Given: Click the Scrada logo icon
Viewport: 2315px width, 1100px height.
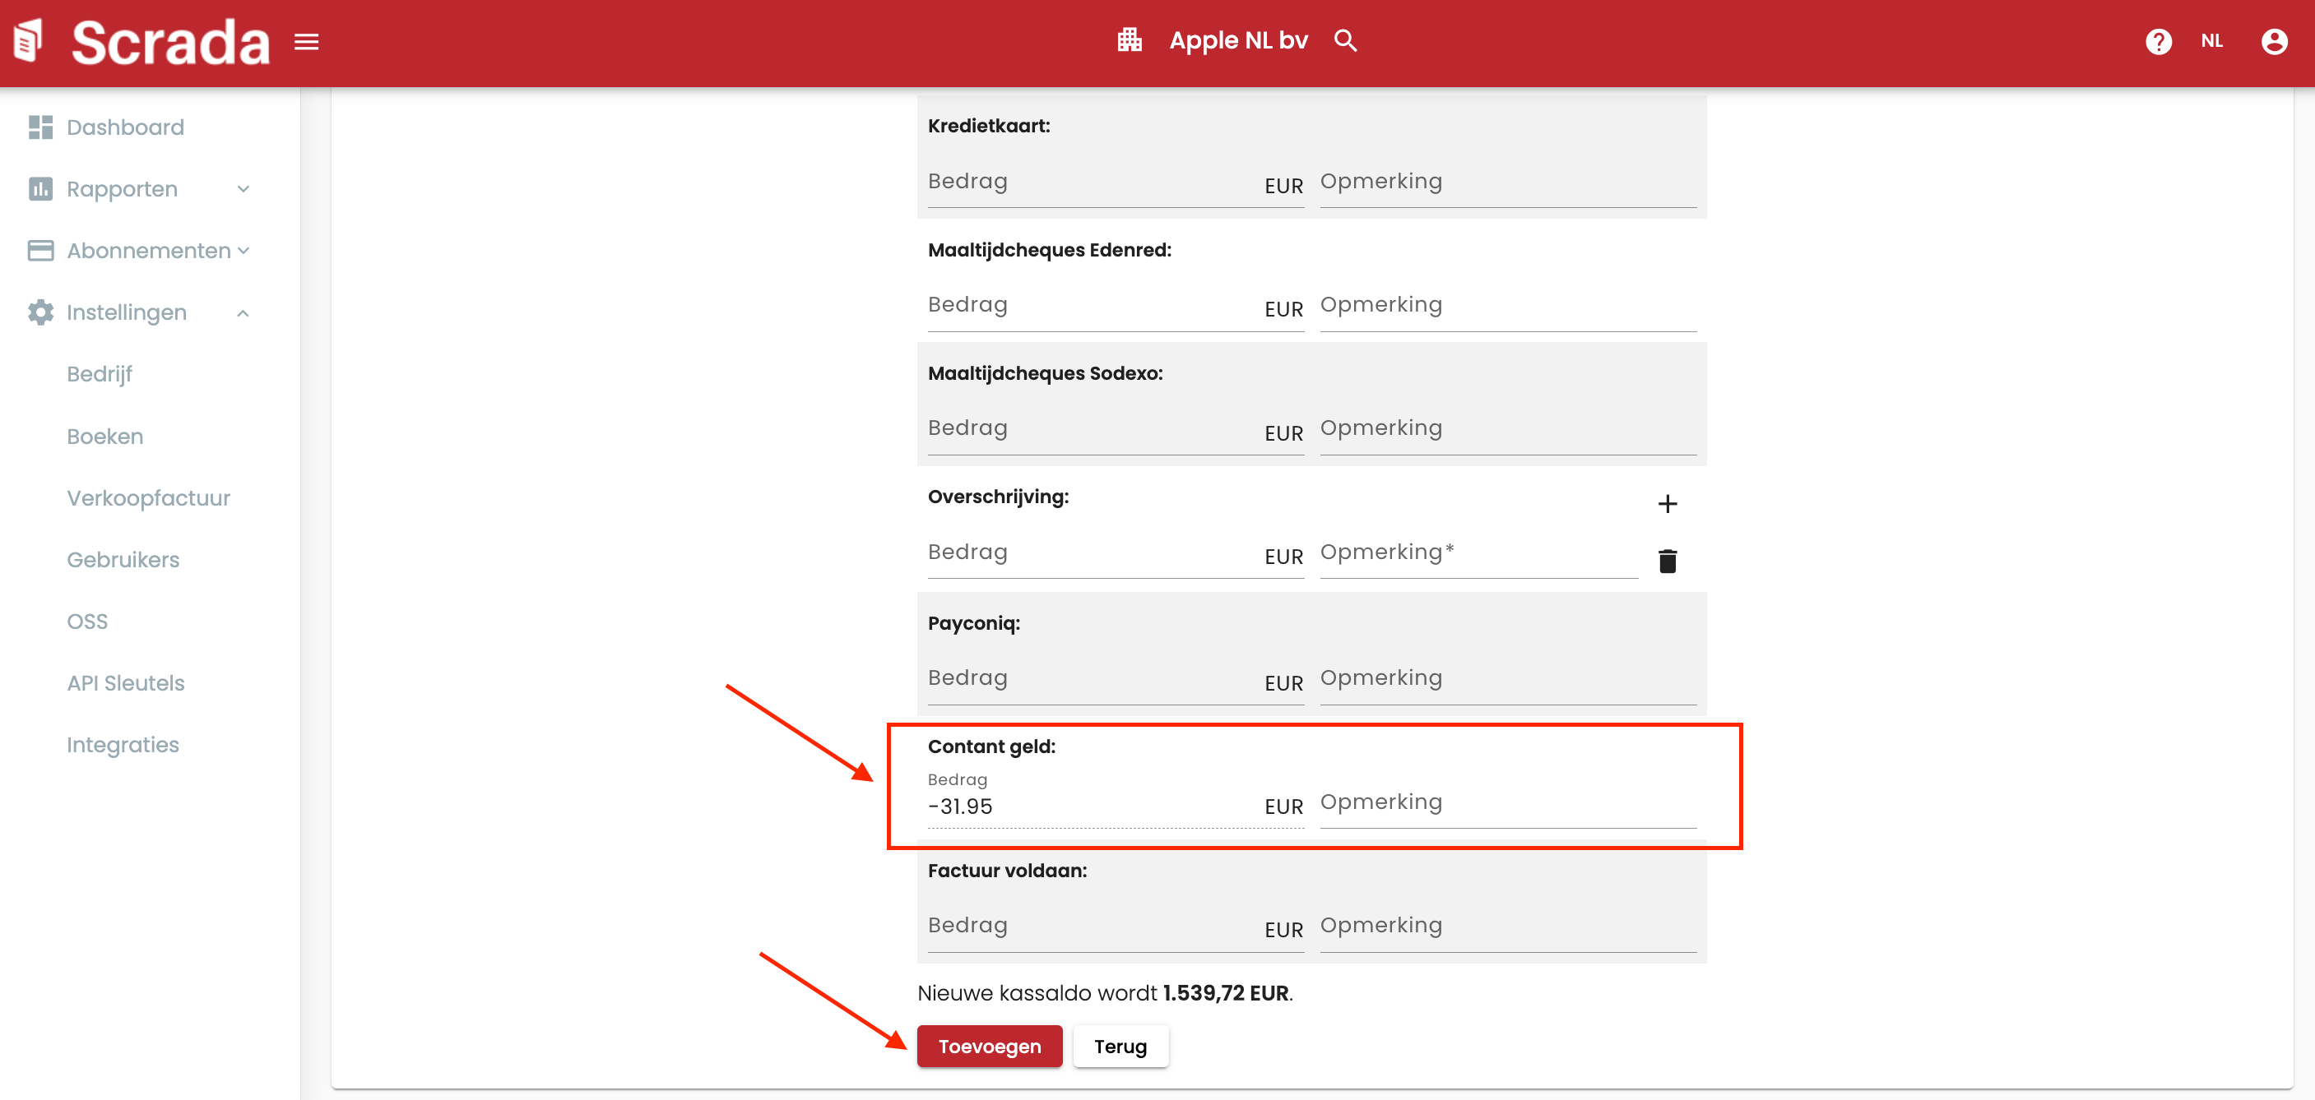Looking at the screenshot, I should pyautogui.click(x=29, y=41).
